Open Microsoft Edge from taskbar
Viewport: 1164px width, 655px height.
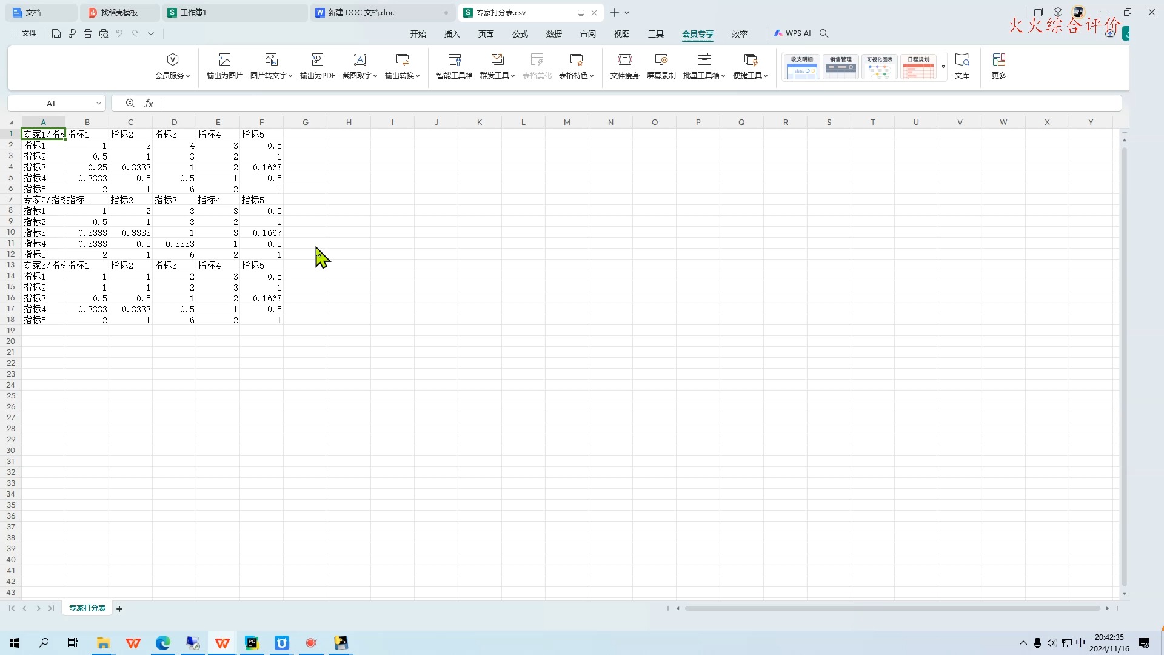pos(162,643)
